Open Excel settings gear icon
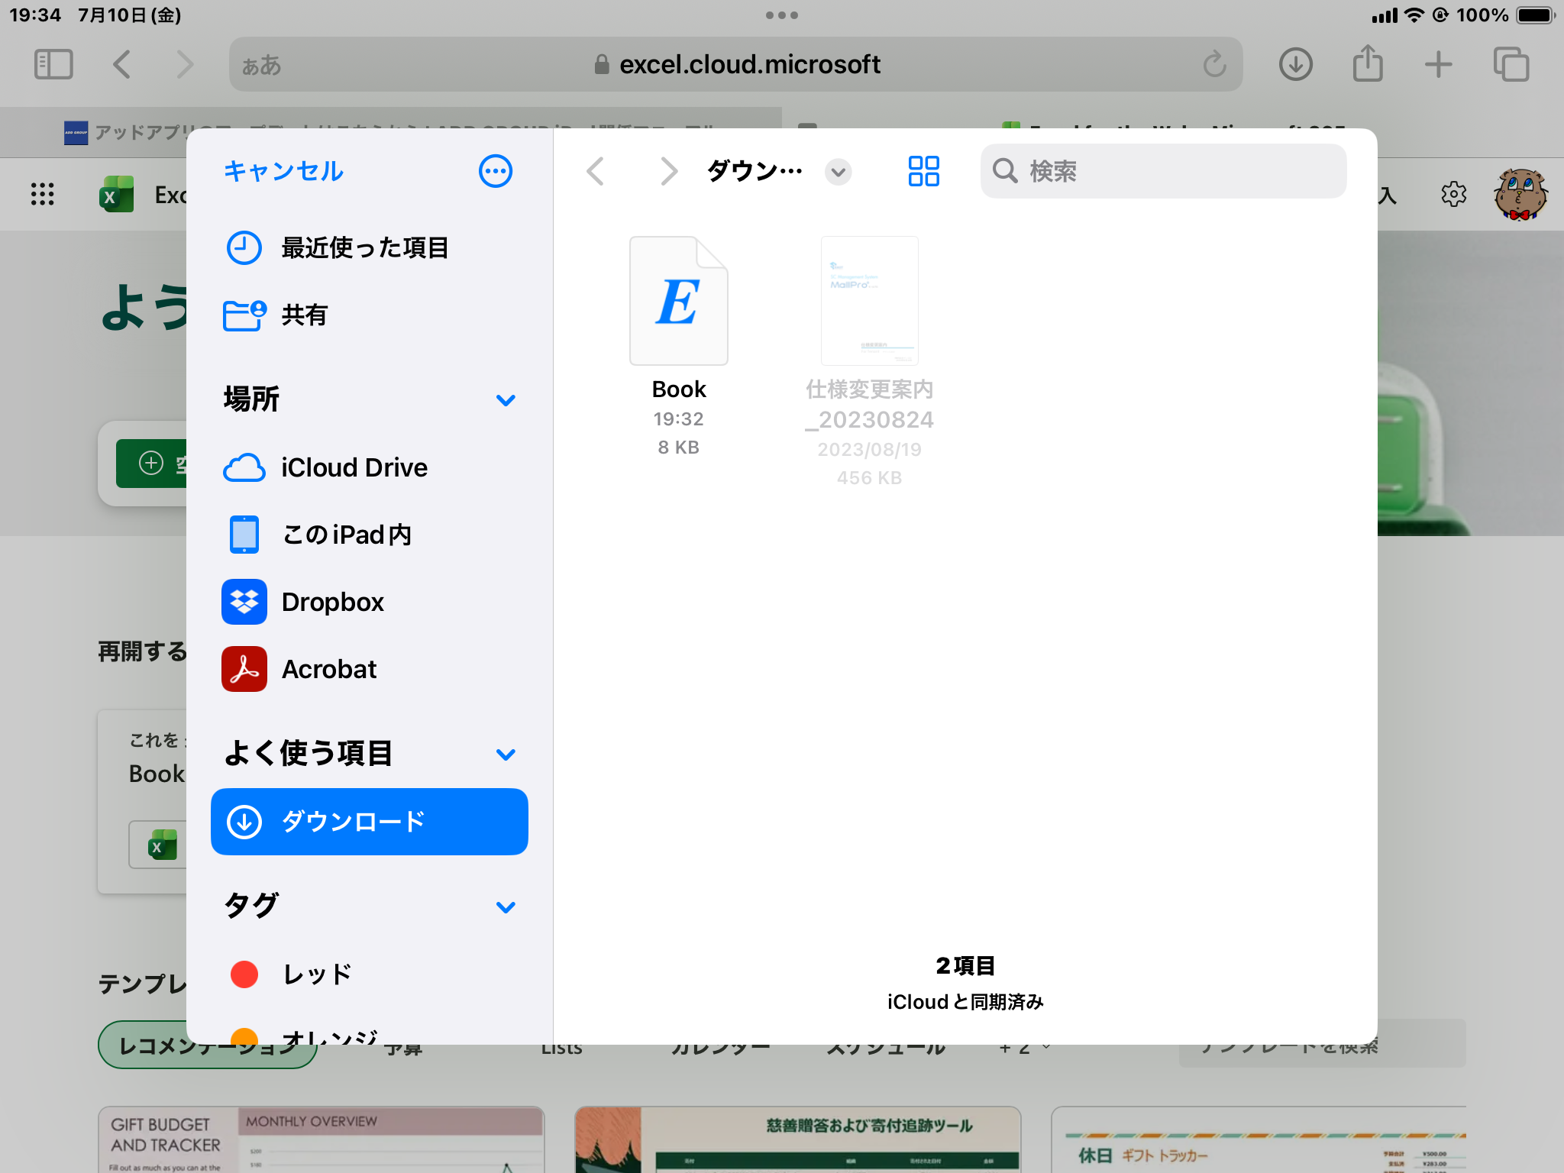This screenshot has width=1564, height=1173. [x=1454, y=194]
